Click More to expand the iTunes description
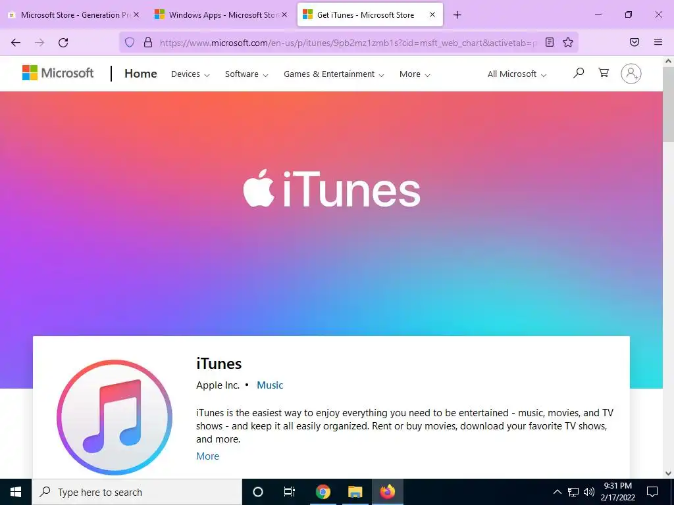This screenshot has height=505, width=674. [207, 456]
